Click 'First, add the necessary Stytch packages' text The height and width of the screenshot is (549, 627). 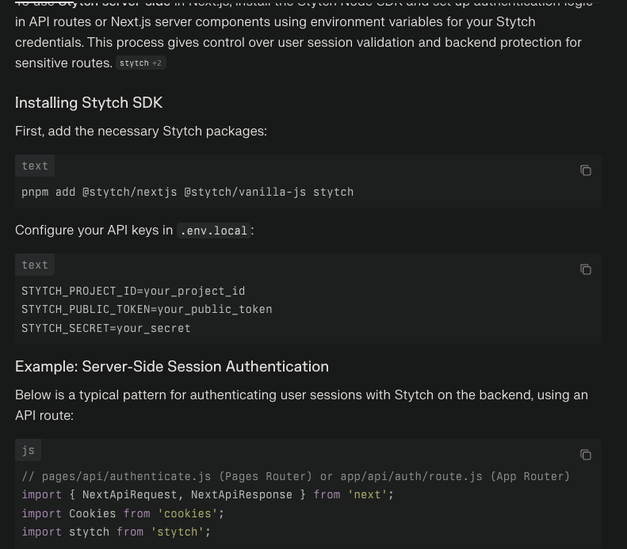141,132
